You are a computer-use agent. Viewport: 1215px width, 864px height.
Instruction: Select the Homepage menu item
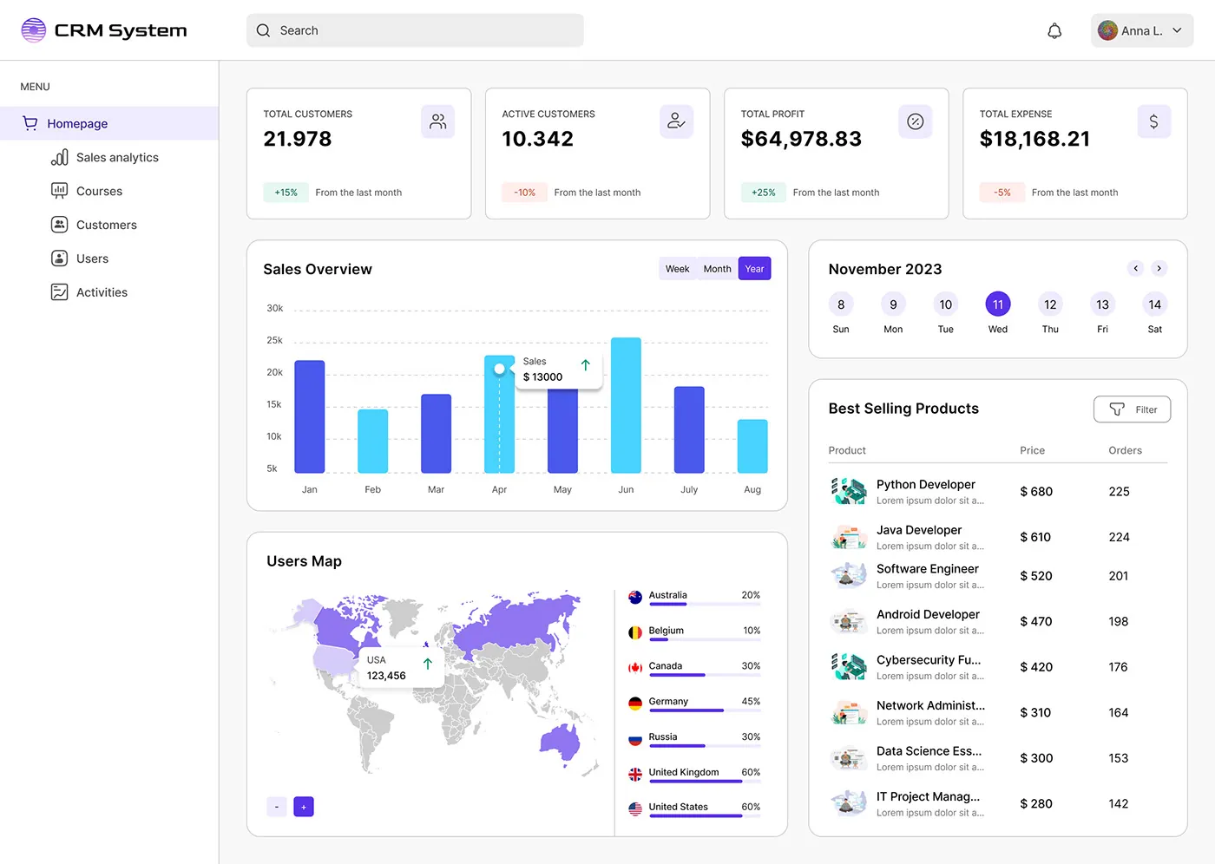click(77, 123)
